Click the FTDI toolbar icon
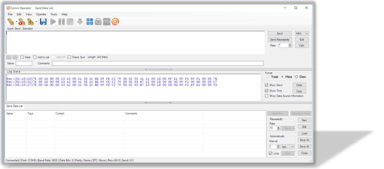This screenshot has width=384, height=169. (106, 22)
